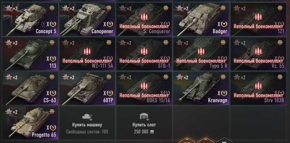Choose the CS-63 tank card

click(30, 89)
